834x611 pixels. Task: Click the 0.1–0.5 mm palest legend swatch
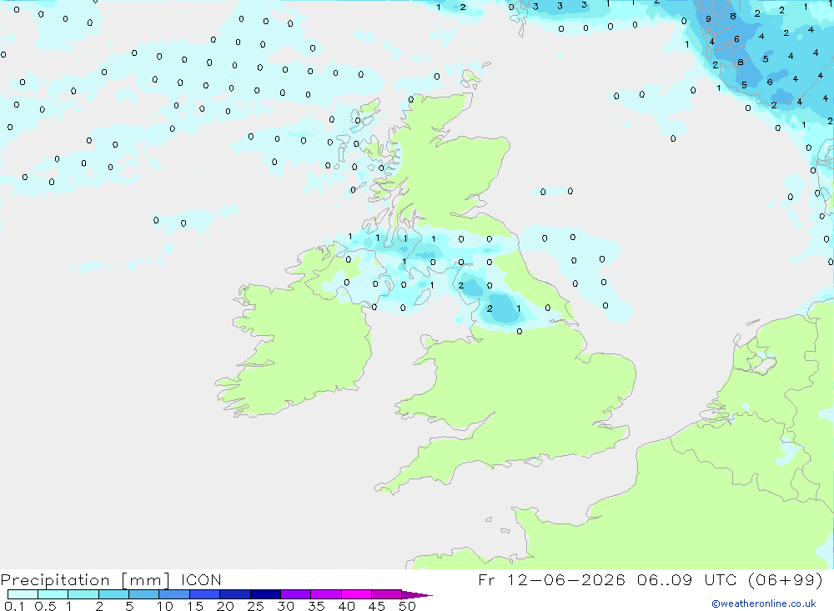point(23,594)
